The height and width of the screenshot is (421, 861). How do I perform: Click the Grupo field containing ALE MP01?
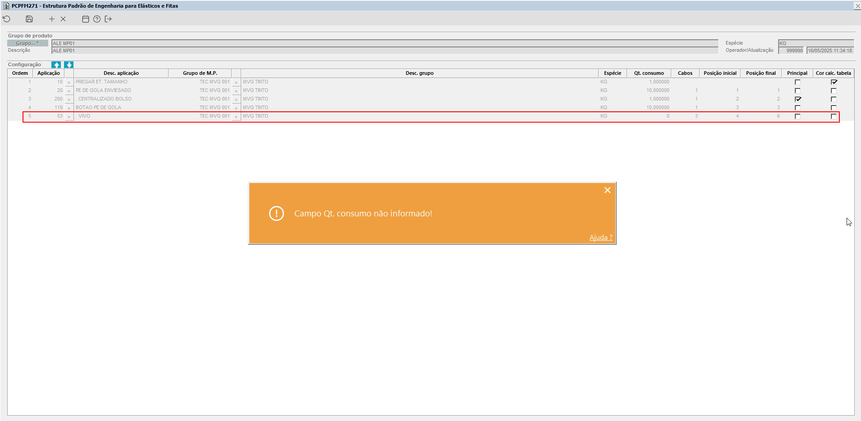pyautogui.click(x=385, y=43)
